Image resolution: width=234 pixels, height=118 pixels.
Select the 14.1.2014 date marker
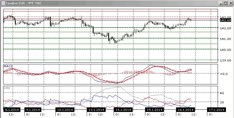point(123,110)
